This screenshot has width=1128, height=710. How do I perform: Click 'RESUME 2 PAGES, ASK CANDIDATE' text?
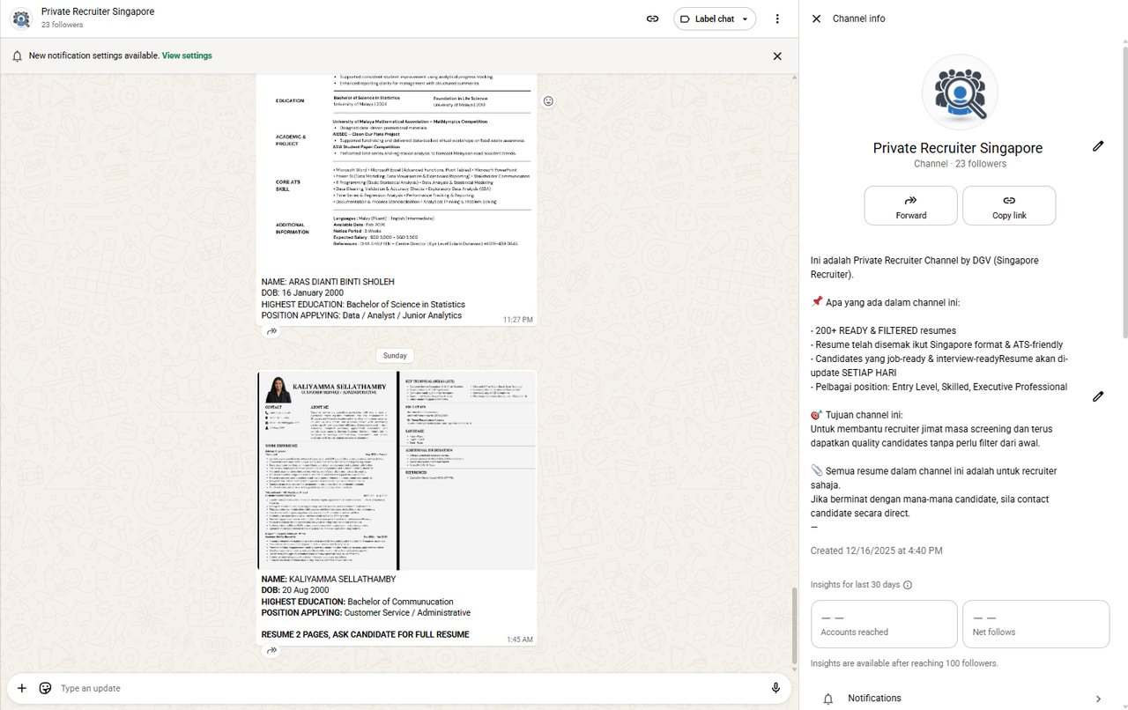point(366,634)
